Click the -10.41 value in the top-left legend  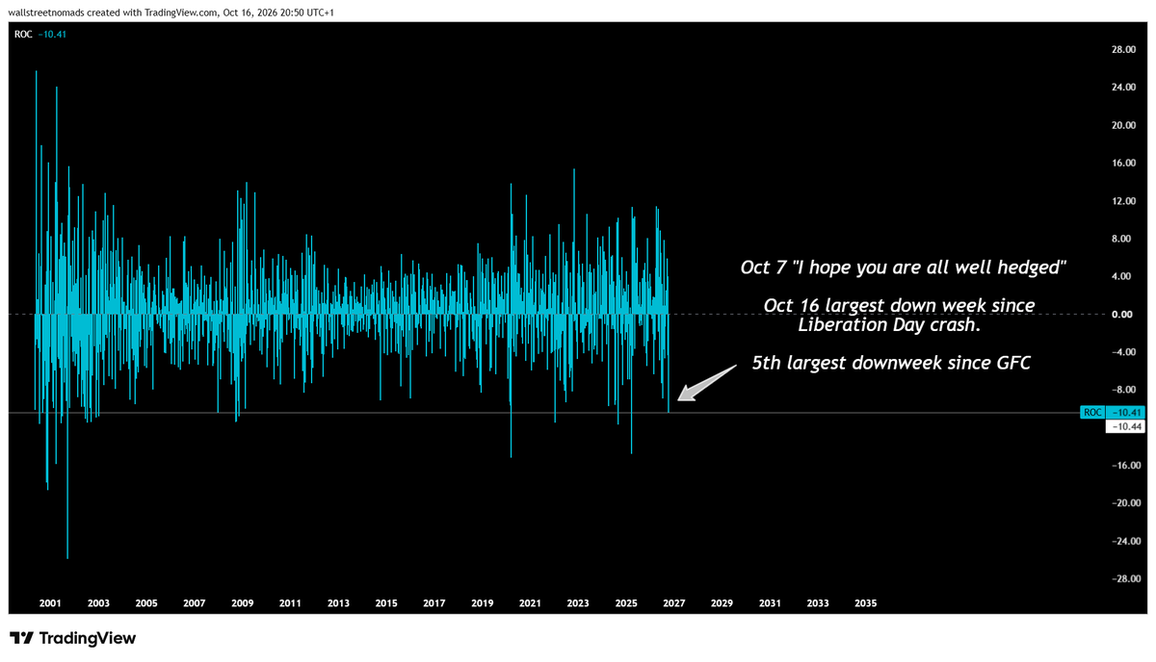point(52,35)
